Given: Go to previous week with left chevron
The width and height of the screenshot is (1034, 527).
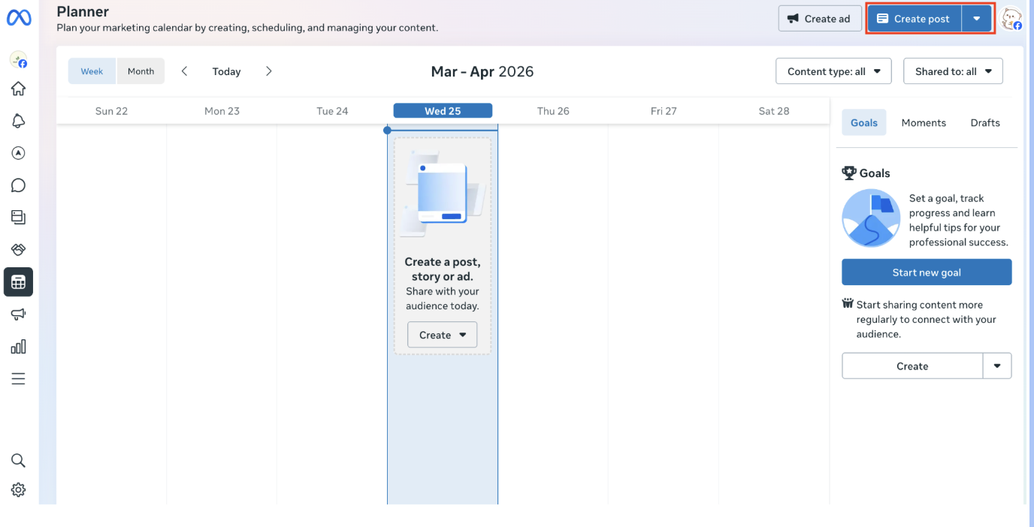Looking at the screenshot, I should (185, 71).
